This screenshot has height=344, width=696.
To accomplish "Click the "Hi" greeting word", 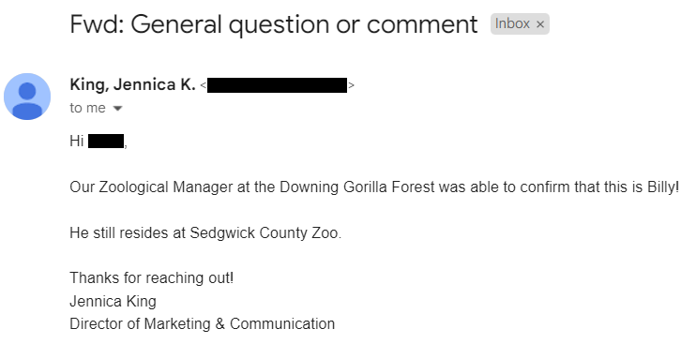I will coord(76,142).
